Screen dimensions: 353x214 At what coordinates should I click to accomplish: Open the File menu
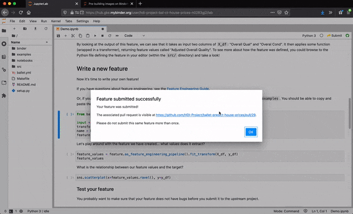(x=12, y=21)
